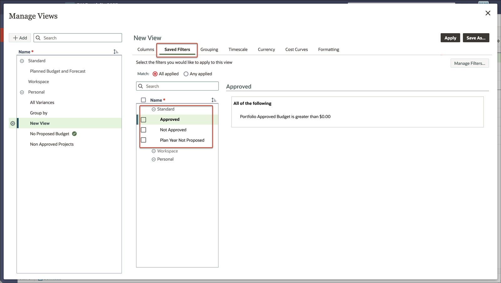Open the Grouping tab

(209, 49)
